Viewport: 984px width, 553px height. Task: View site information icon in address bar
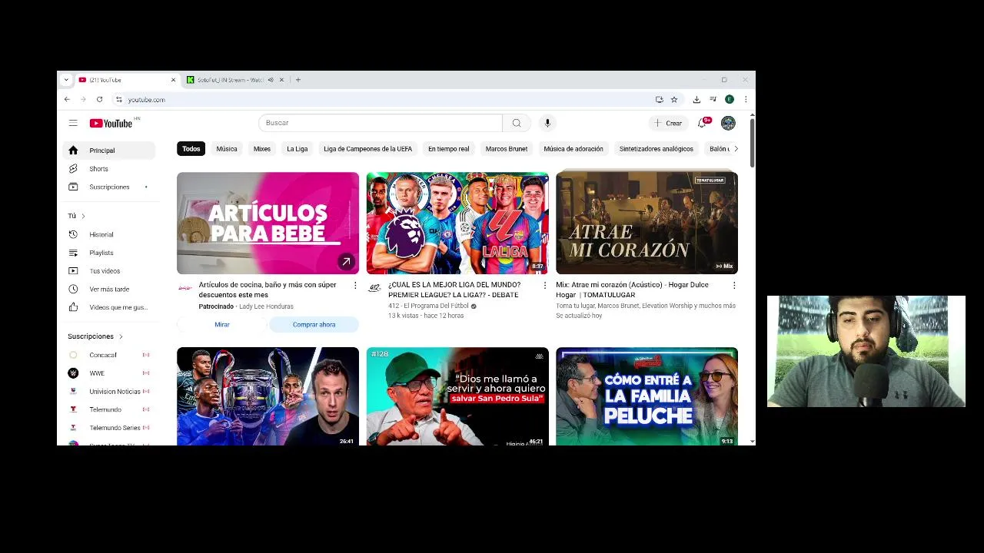click(x=118, y=99)
